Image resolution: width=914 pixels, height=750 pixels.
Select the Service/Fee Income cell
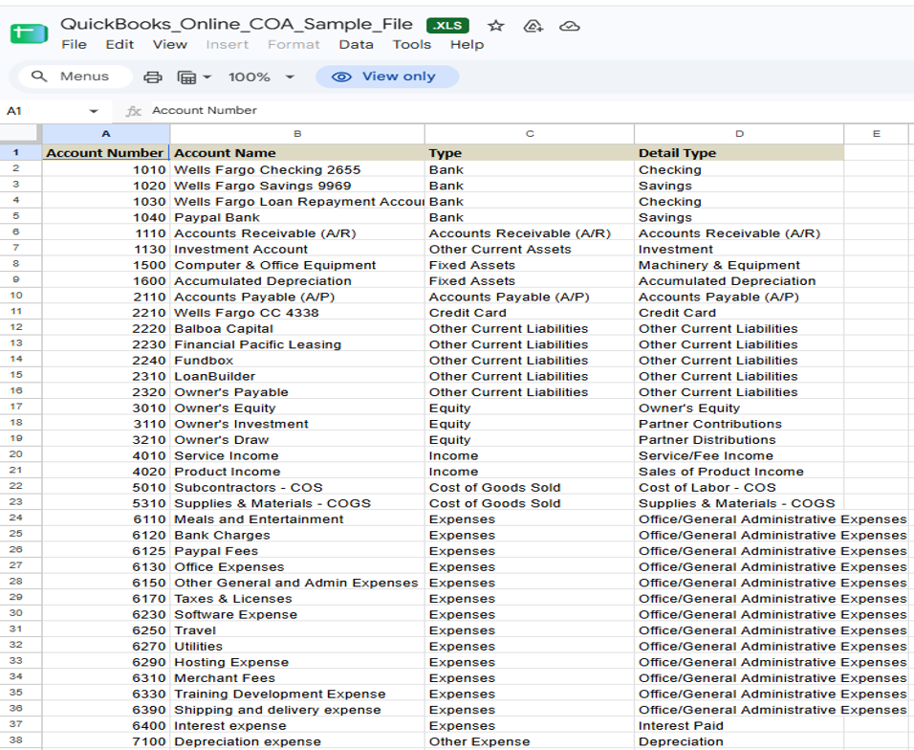(x=739, y=455)
